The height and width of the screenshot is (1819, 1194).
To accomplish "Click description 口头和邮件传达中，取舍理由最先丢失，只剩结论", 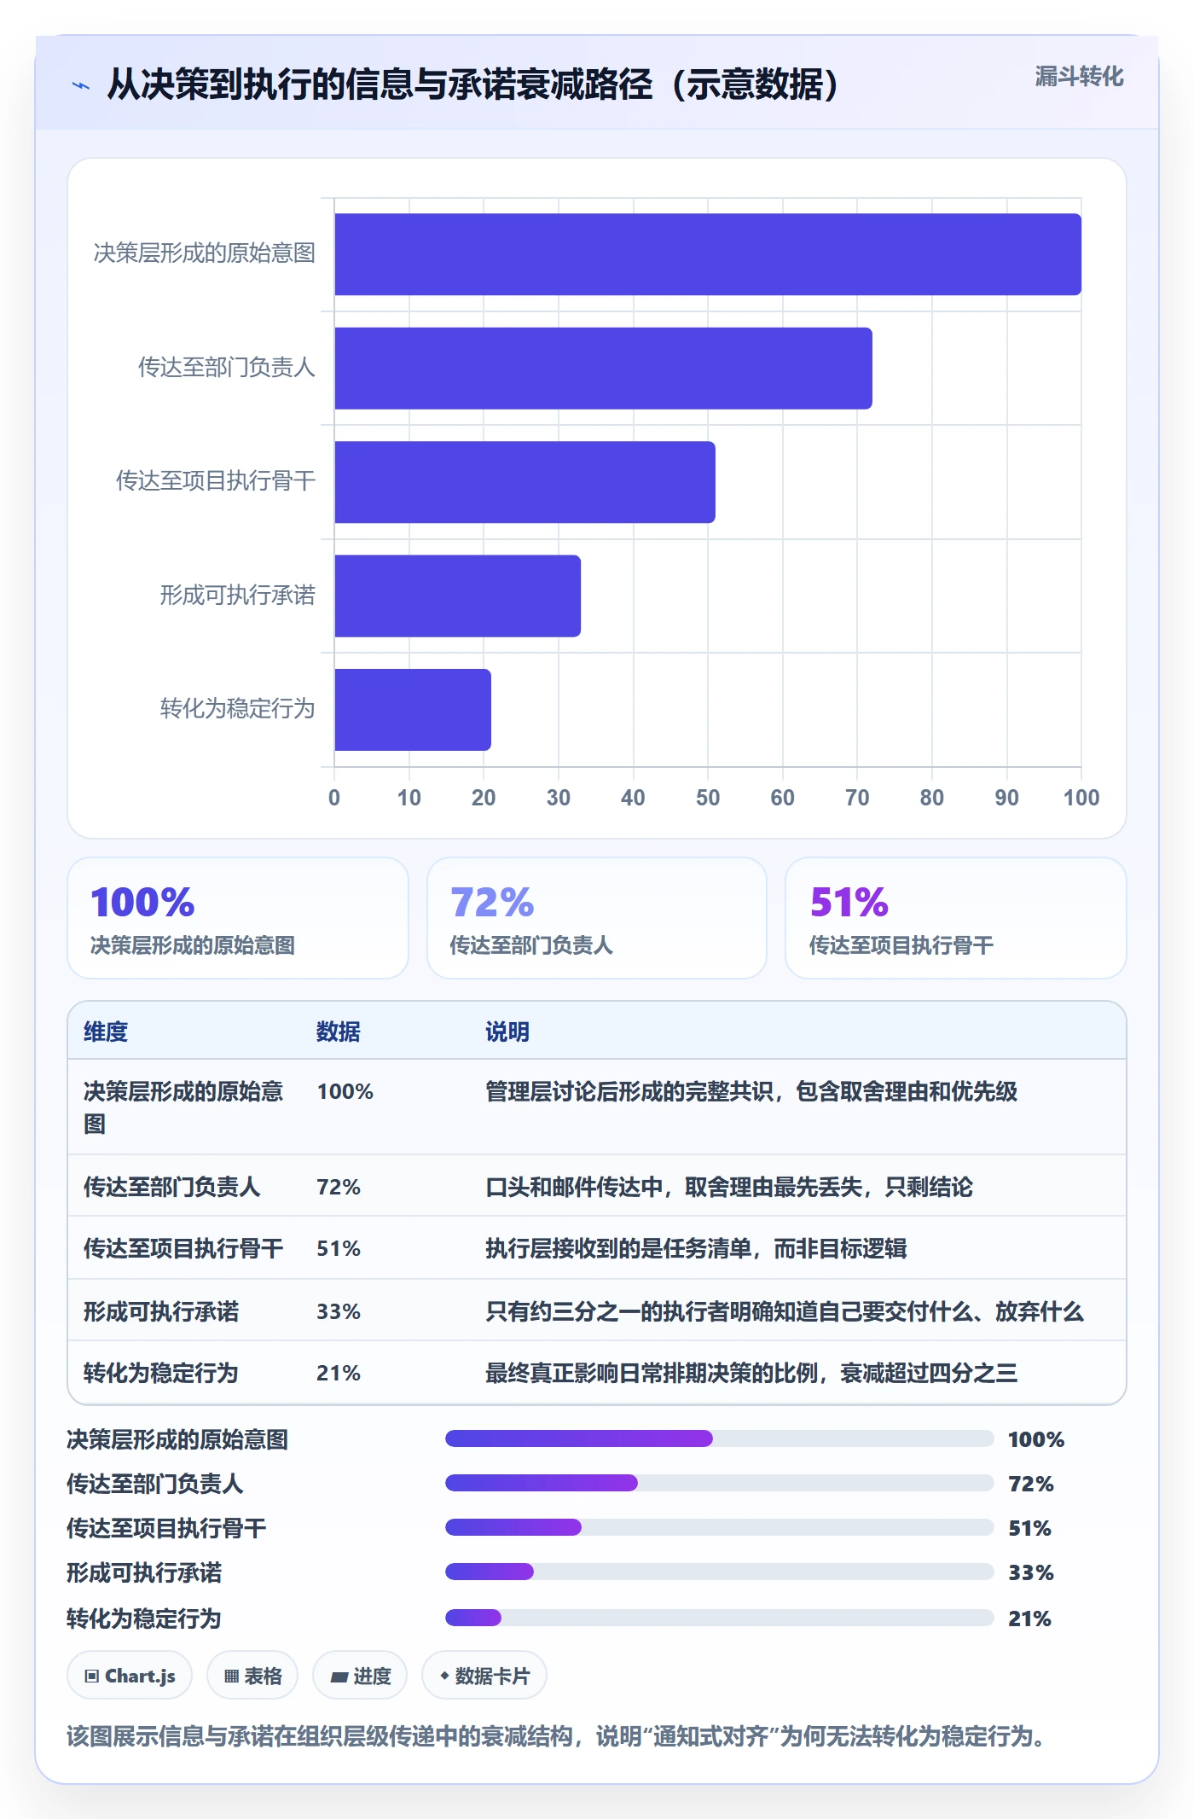I will 729,1187.
